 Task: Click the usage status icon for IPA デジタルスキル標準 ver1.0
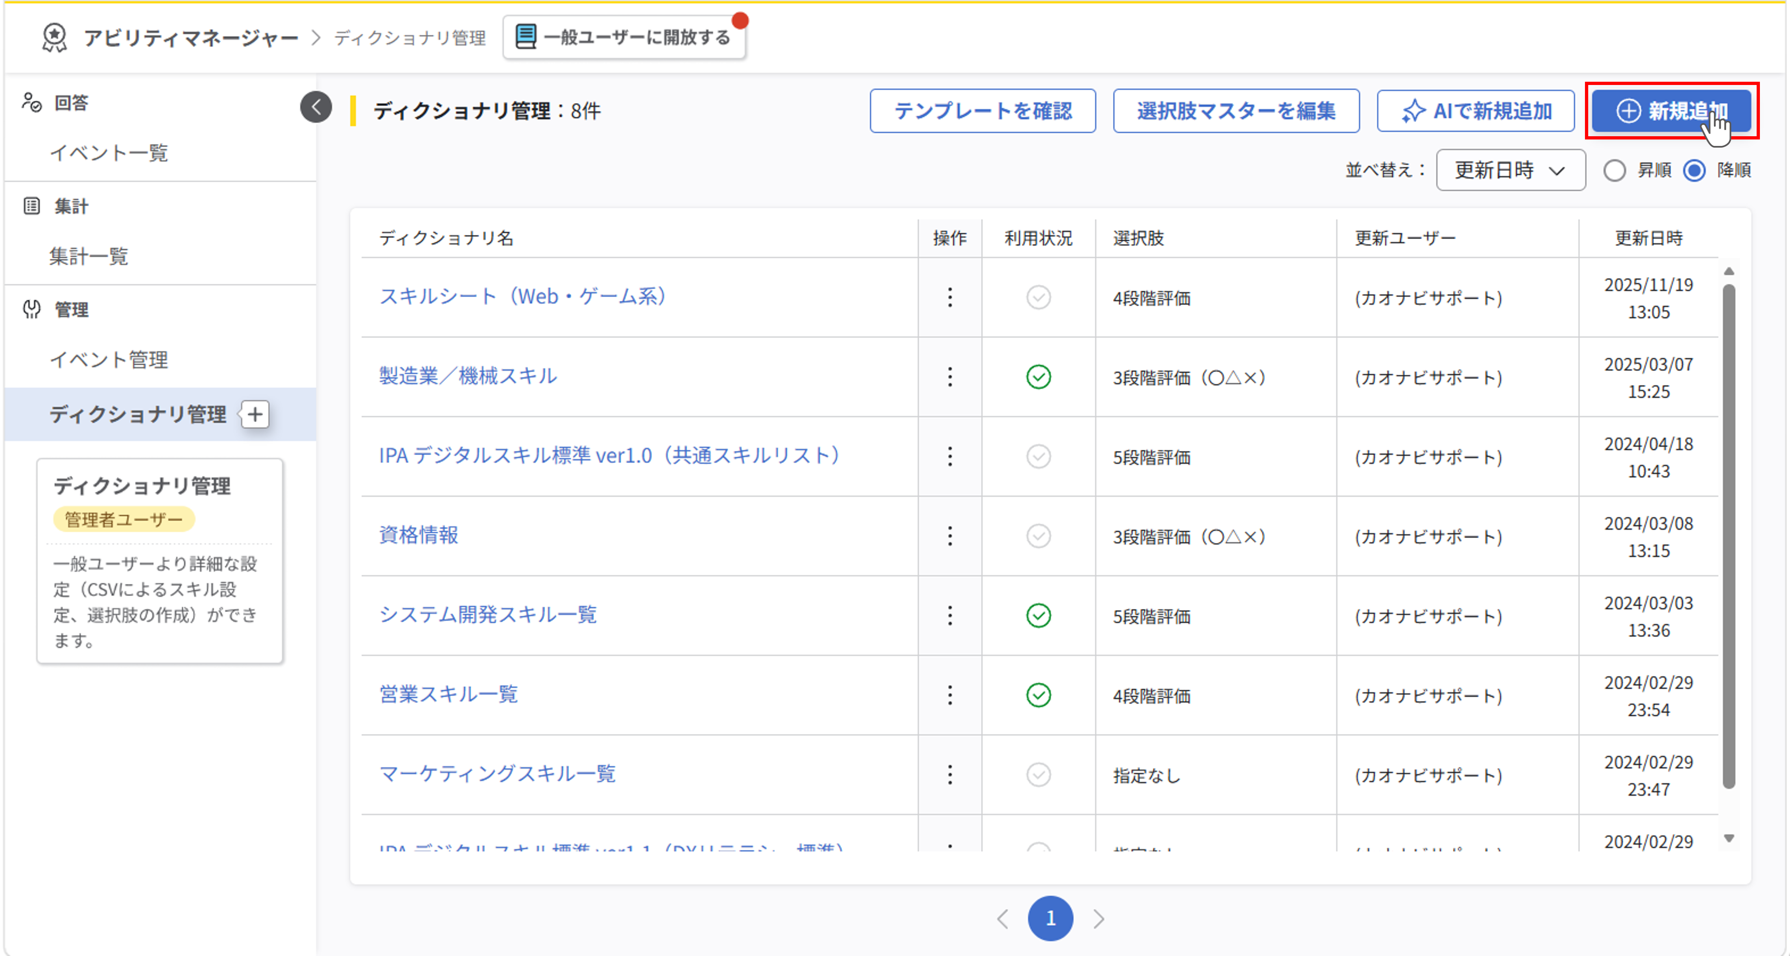[x=1038, y=457]
